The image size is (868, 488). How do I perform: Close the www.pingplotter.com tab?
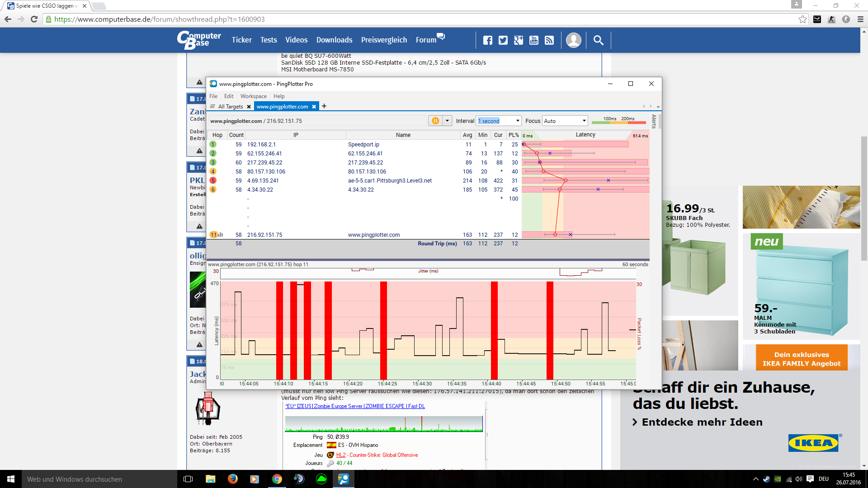(x=314, y=107)
